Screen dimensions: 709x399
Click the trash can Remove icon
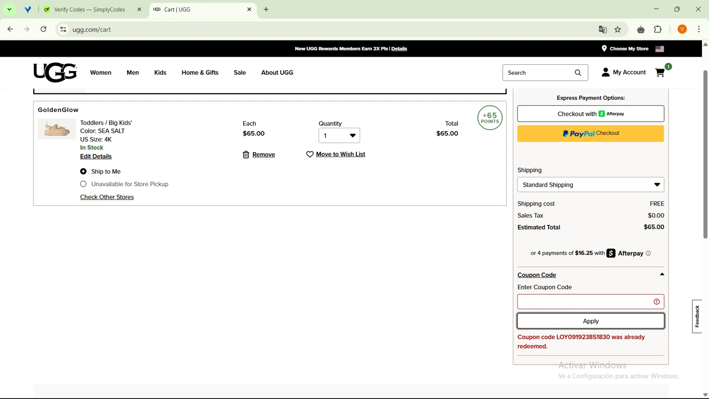click(x=246, y=155)
